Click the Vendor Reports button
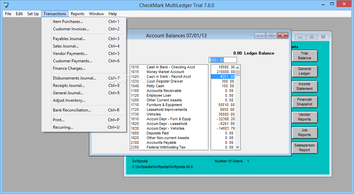The width and height of the screenshot is (354, 194). click(304, 117)
